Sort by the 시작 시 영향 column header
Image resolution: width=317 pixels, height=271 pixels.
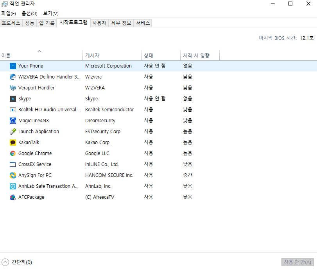(200, 55)
